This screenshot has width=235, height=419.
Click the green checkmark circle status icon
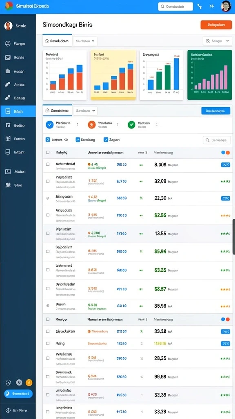tap(131, 124)
